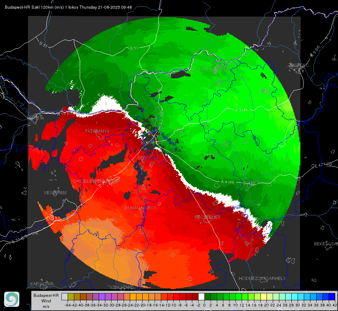Pick the olive swatch above -64 label

(x=71, y=297)
